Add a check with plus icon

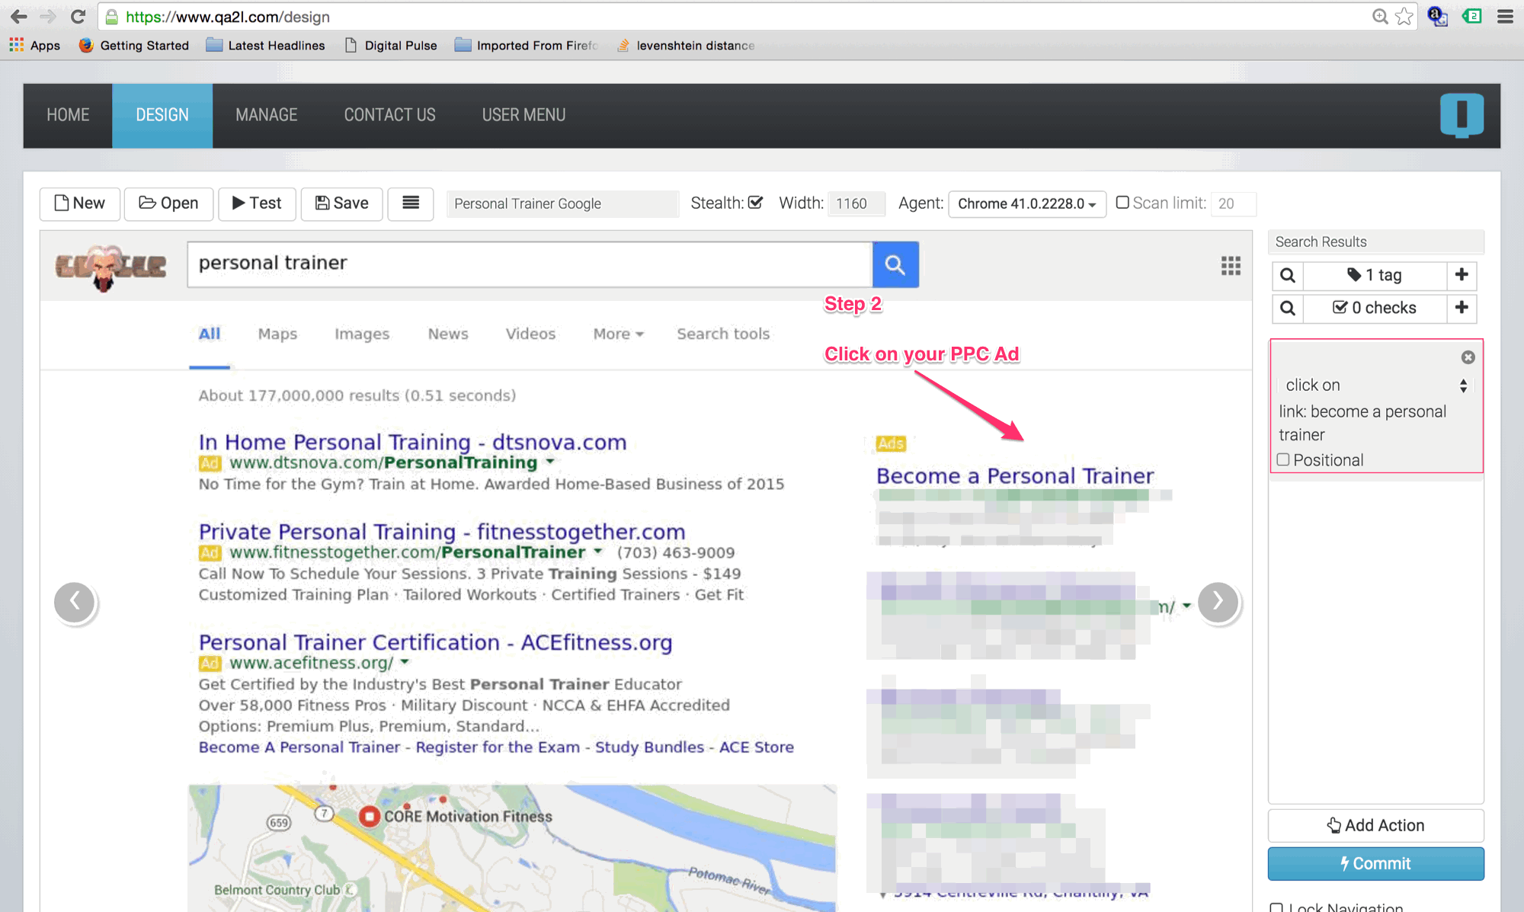pyautogui.click(x=1462, y=308)
